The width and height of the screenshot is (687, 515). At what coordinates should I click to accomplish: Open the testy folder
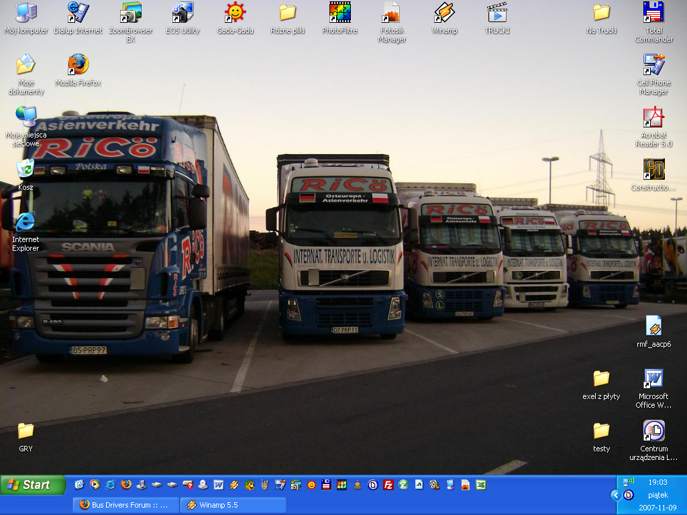point(601,436)
